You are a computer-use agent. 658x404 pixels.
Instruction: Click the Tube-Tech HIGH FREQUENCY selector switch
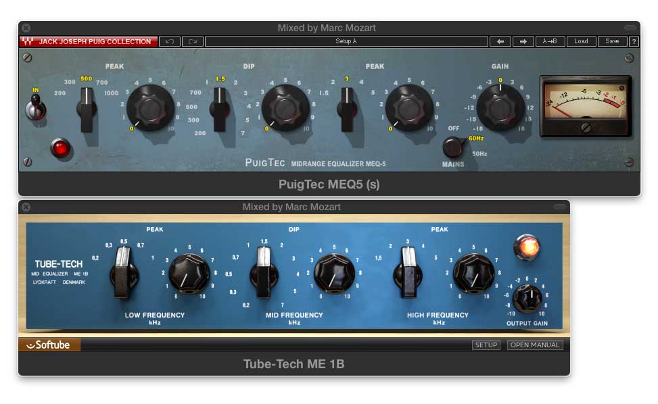408,272
